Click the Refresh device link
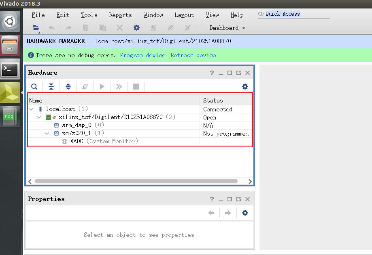 [193, 55]
